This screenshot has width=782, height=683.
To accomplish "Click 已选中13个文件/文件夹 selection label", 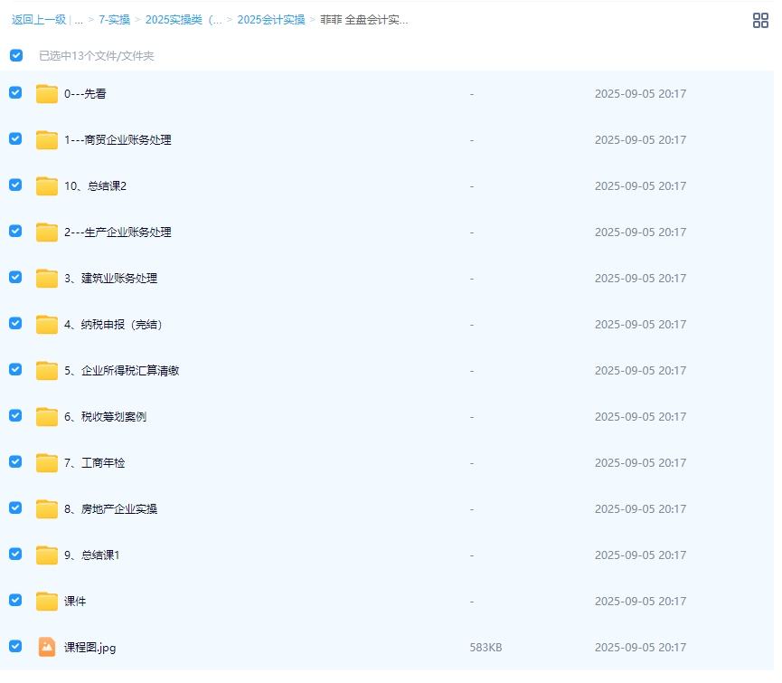I will tap(96, 56).
